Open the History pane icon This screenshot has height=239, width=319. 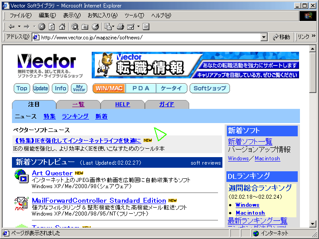point(95,27)
